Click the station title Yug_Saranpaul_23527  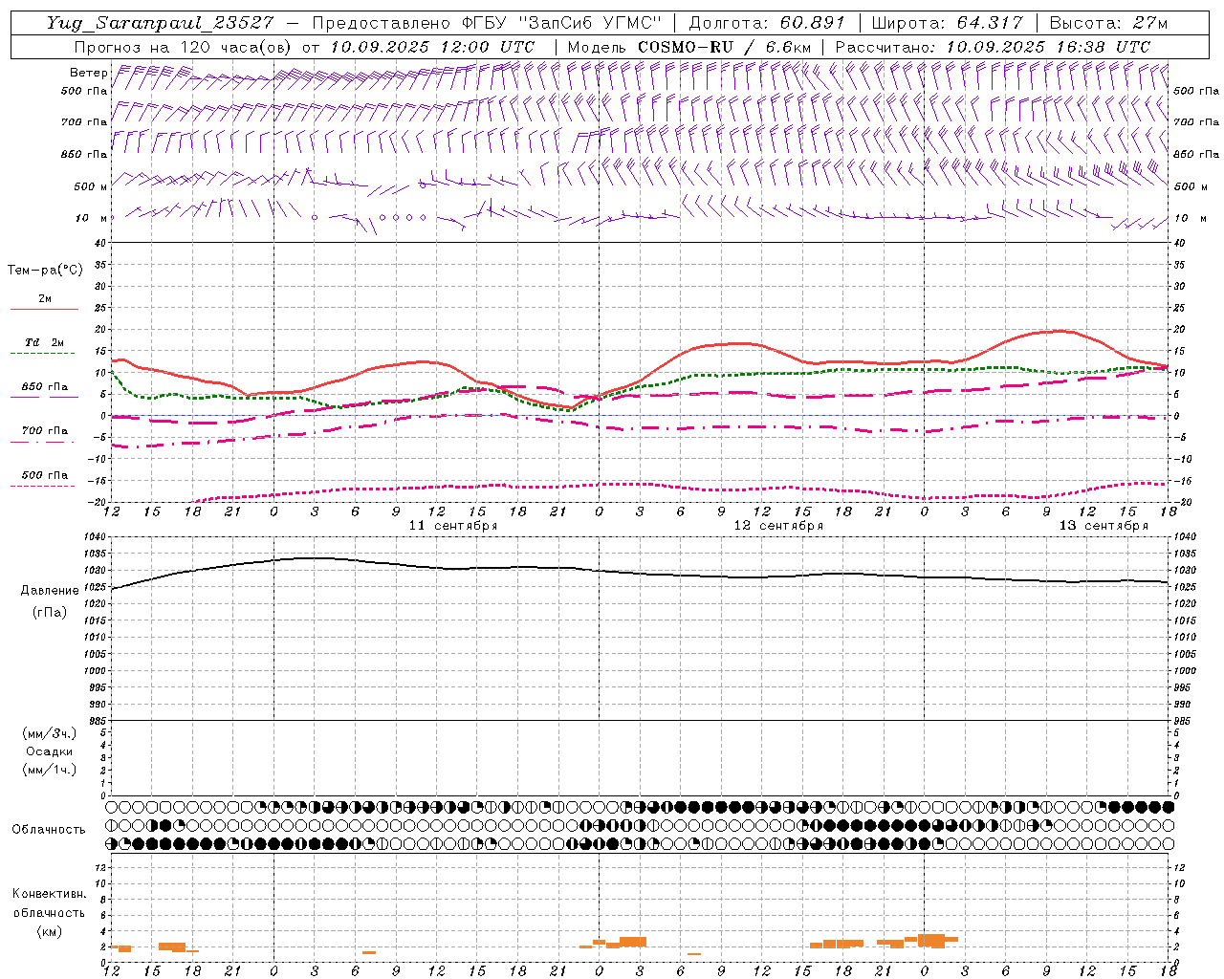coord(160,22)
